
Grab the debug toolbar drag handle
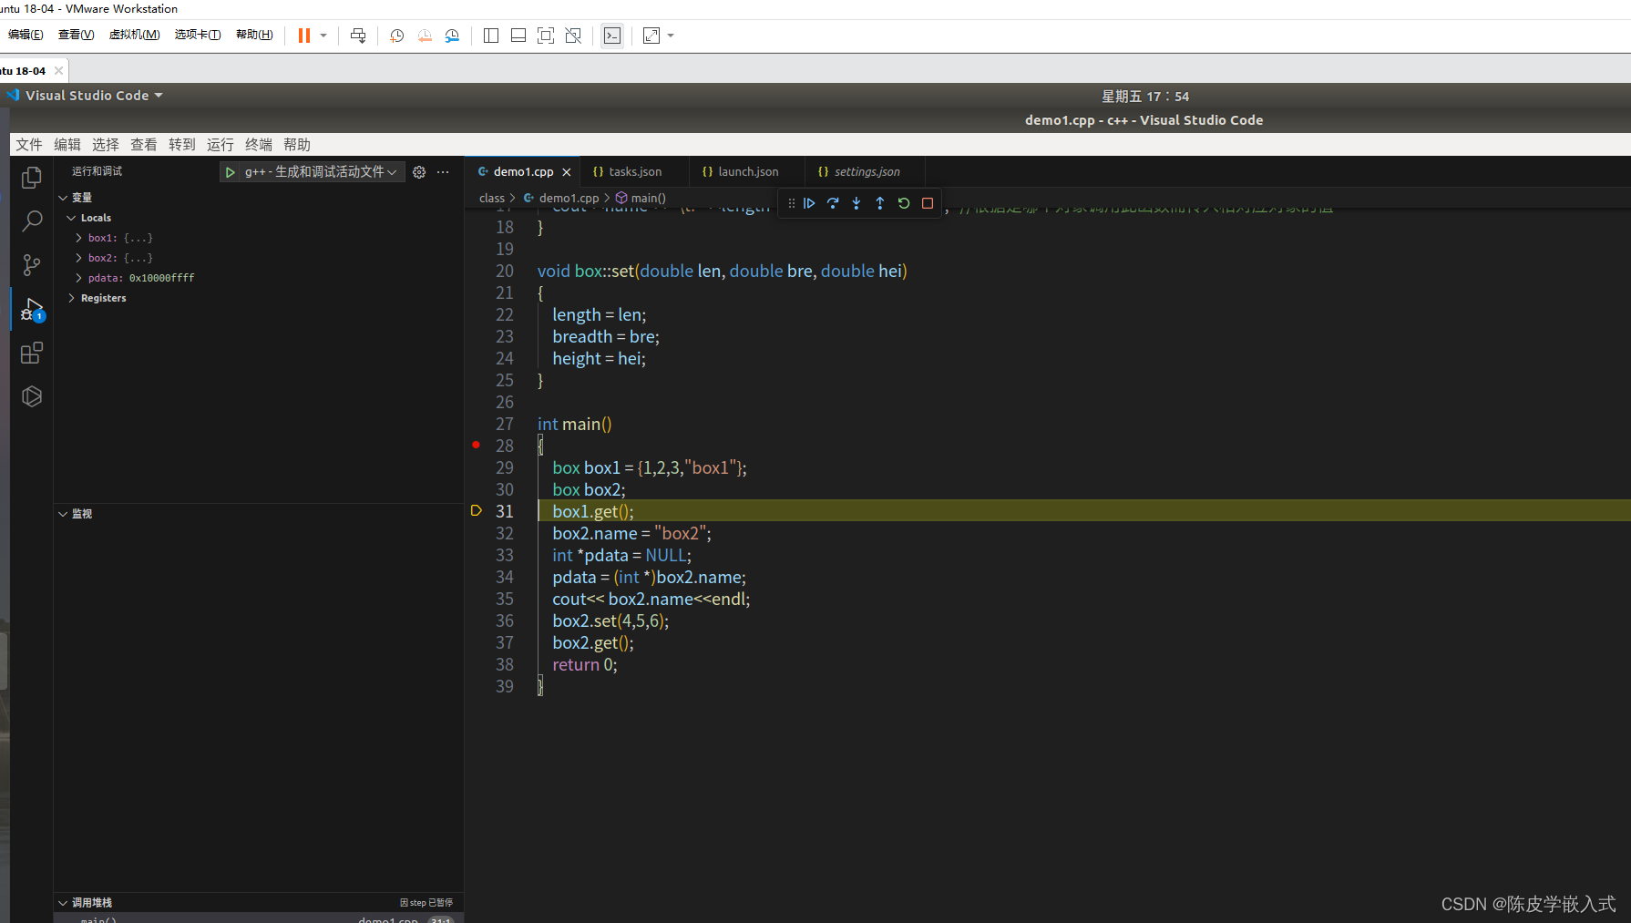(791, 203)
